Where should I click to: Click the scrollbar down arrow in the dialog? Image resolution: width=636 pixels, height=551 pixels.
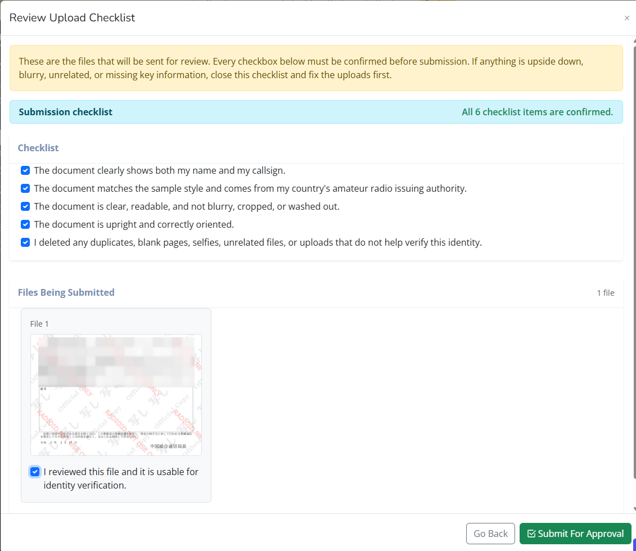pyautogui.click(x=634, y=509)
